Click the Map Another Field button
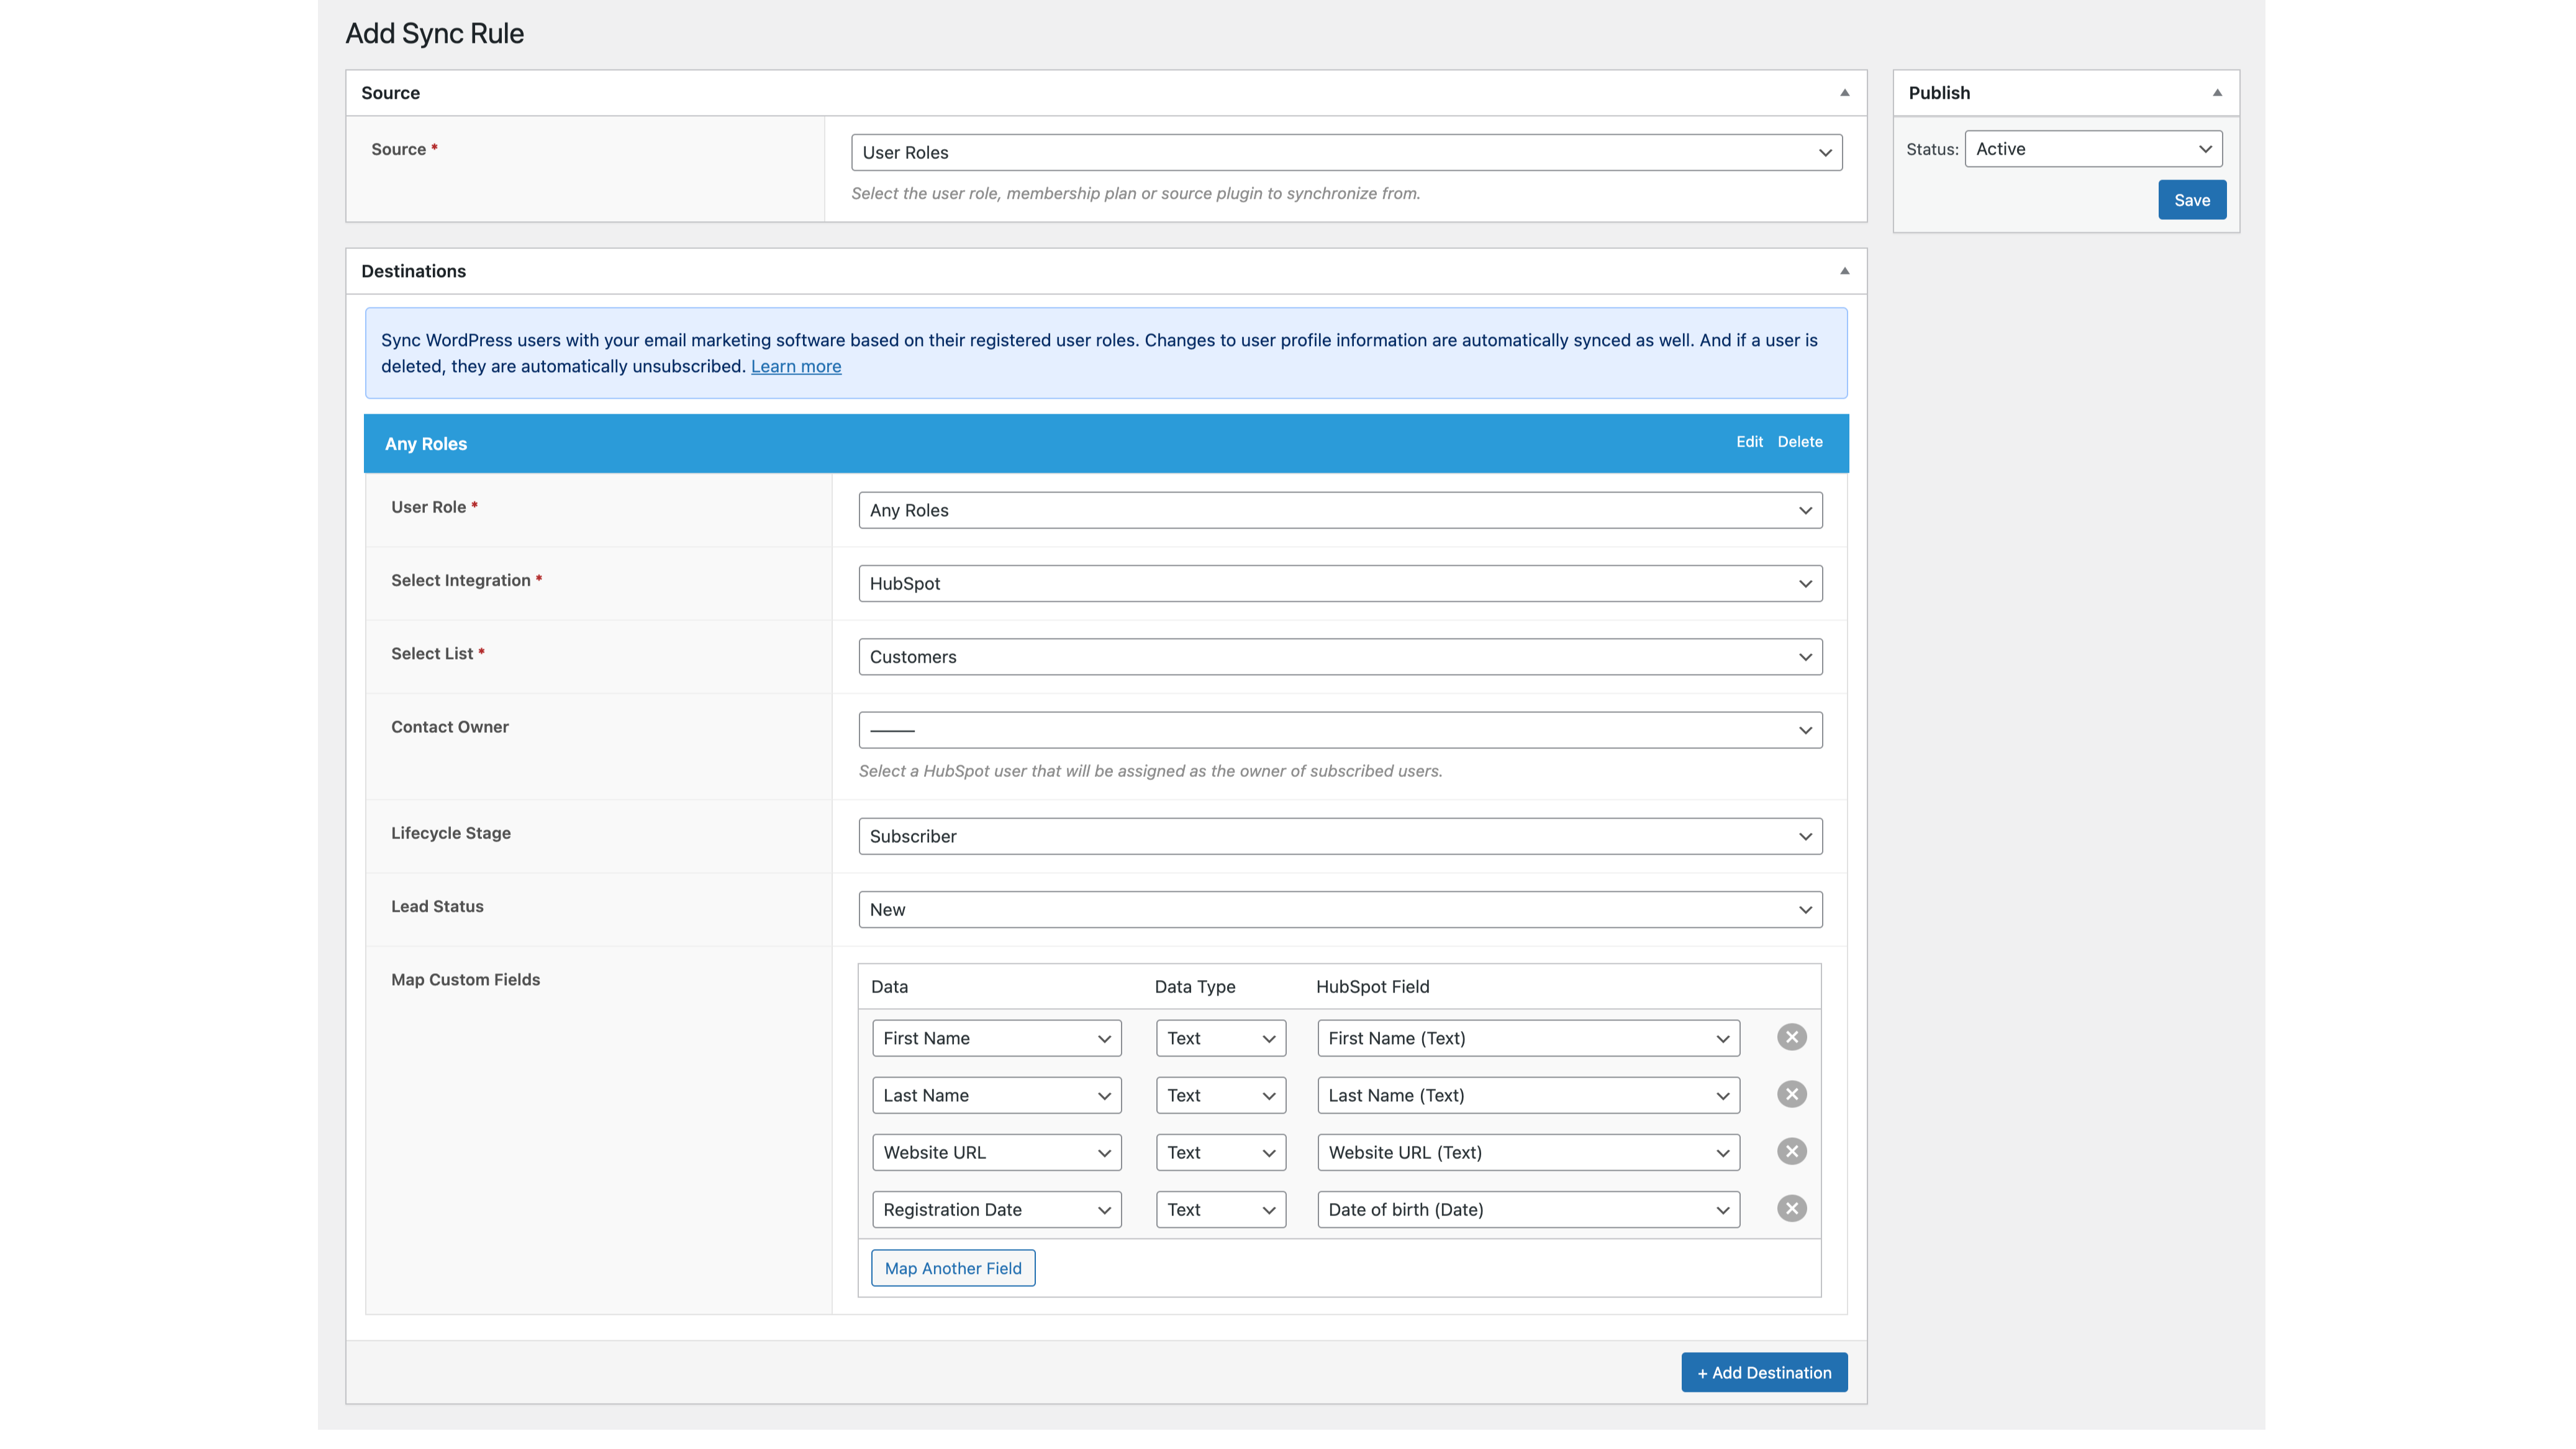 tap(952, 1267)
